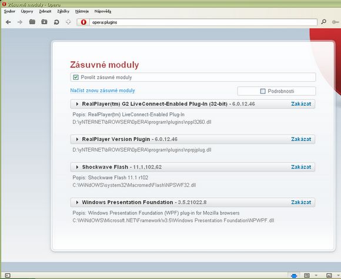Check the Podrobnosti checkbox
341x279 pixels.
point(263,91)
